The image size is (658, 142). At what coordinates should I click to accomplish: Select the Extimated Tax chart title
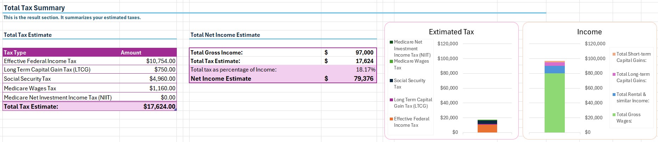451,32
